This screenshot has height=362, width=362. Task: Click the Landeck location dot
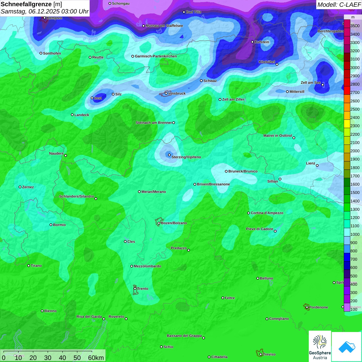(72, 115)
